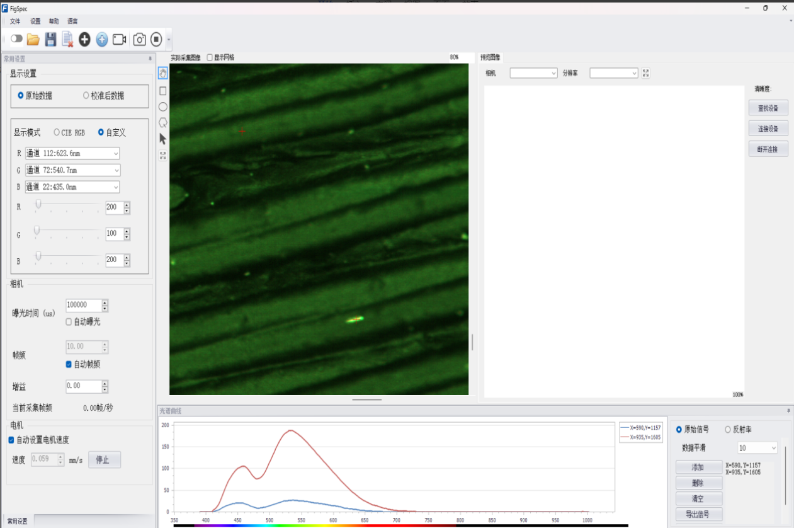The width and height of the screenshot is (794, 528).
Task: Click the open folder icon in toolbar
Action: coord(33,40)
